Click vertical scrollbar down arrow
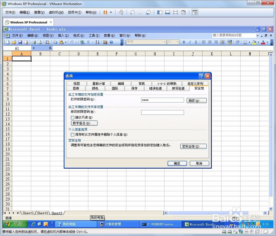This screenshot has height=236, width=276. (x=271, y=208)
